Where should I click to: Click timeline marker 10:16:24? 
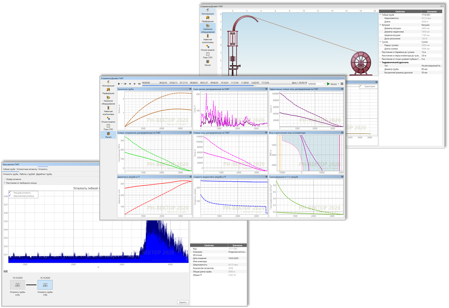tap(225, 83)
